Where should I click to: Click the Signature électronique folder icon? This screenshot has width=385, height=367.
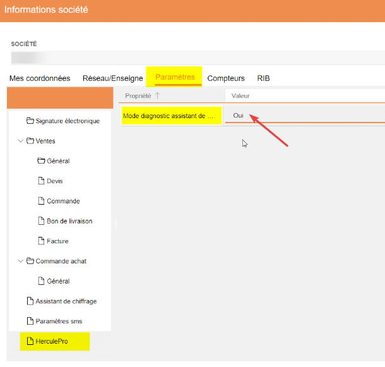tap(30, 121)
